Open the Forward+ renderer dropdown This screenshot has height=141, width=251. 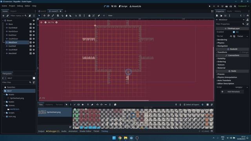(244, 6)
